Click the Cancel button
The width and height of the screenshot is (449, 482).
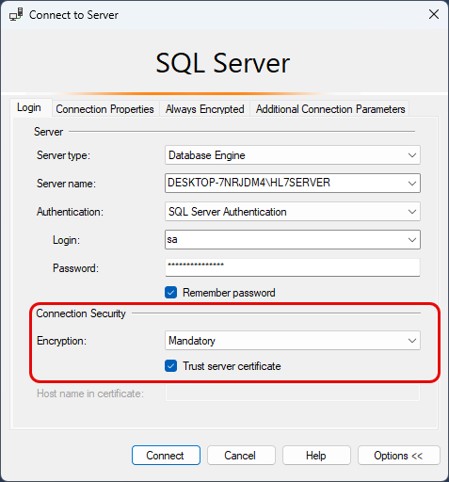pyautogui.click(x=241, y=455)
